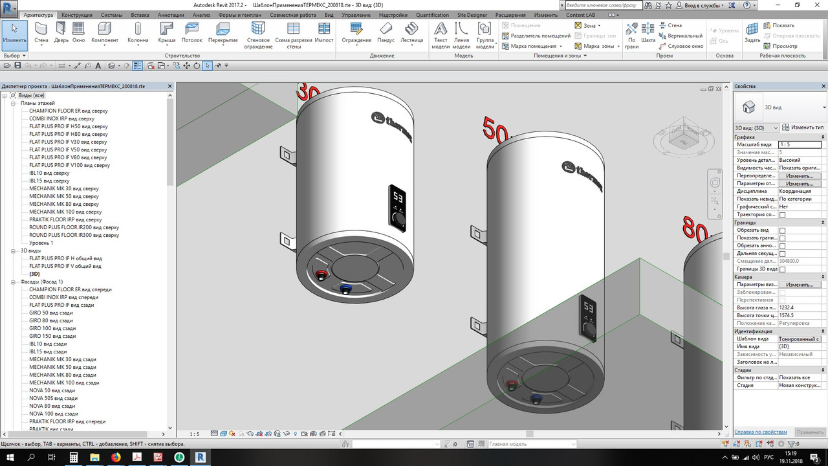Screen dimensions: 828x466
Task: Open the Firefox taskbar icon
Action: point(116,457)
